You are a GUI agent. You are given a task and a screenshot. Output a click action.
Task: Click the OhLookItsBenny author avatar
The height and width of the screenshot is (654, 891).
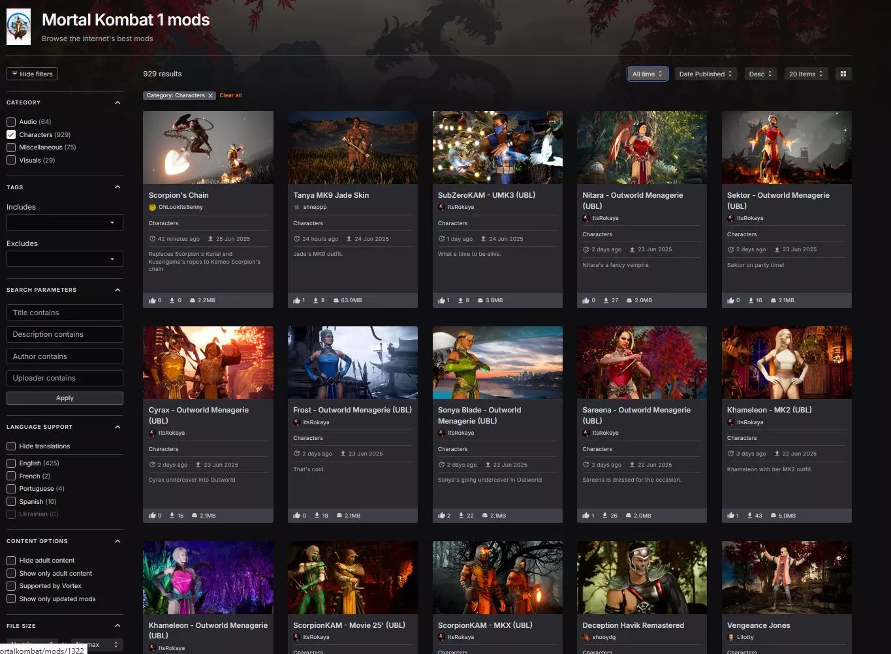click(153, 208)
